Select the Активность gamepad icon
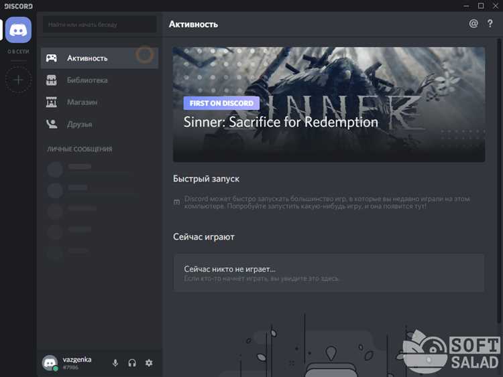The image size is (503, 377). pyautogui.click(x=52, y=58)
